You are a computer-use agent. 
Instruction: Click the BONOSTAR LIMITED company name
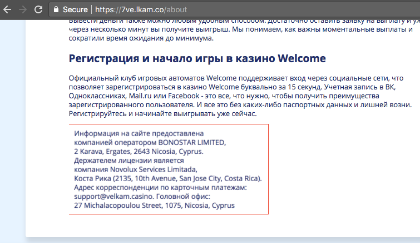click(192, 143)
